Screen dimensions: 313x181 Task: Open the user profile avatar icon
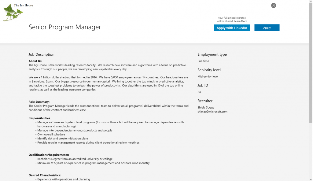(274, 6)
